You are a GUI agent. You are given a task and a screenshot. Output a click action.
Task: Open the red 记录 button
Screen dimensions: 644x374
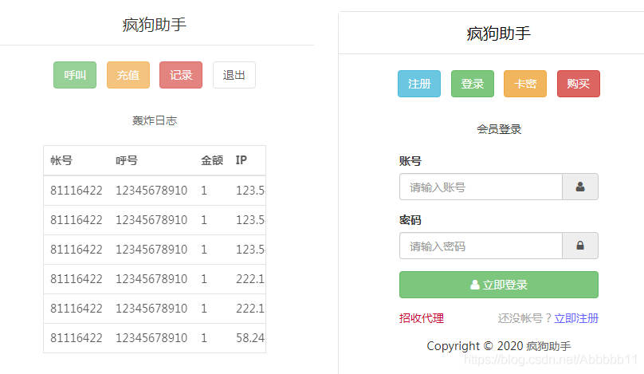[181, 75]
